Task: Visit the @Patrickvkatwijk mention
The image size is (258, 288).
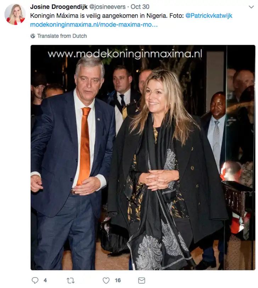Action: click(x=209, y=16)
